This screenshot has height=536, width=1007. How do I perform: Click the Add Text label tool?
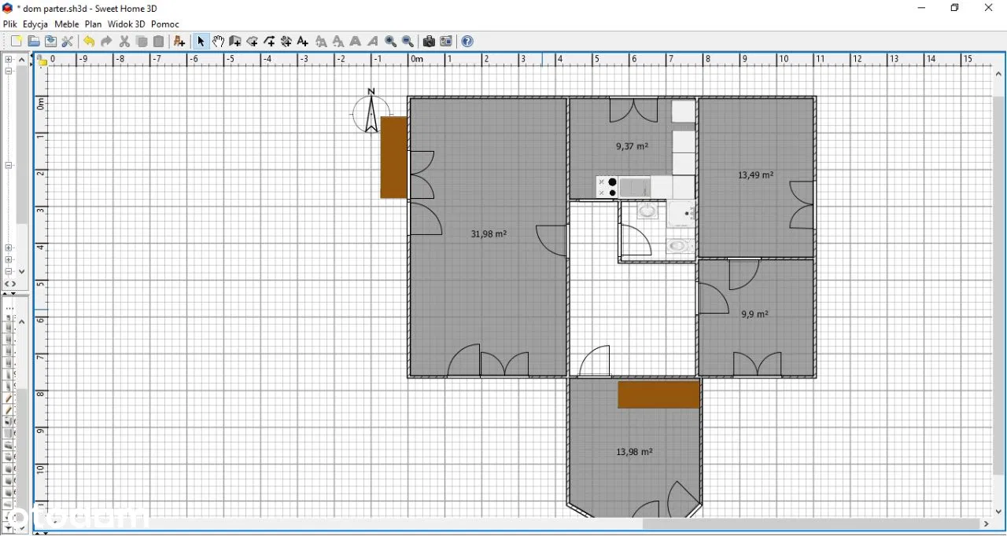[304, 42]
